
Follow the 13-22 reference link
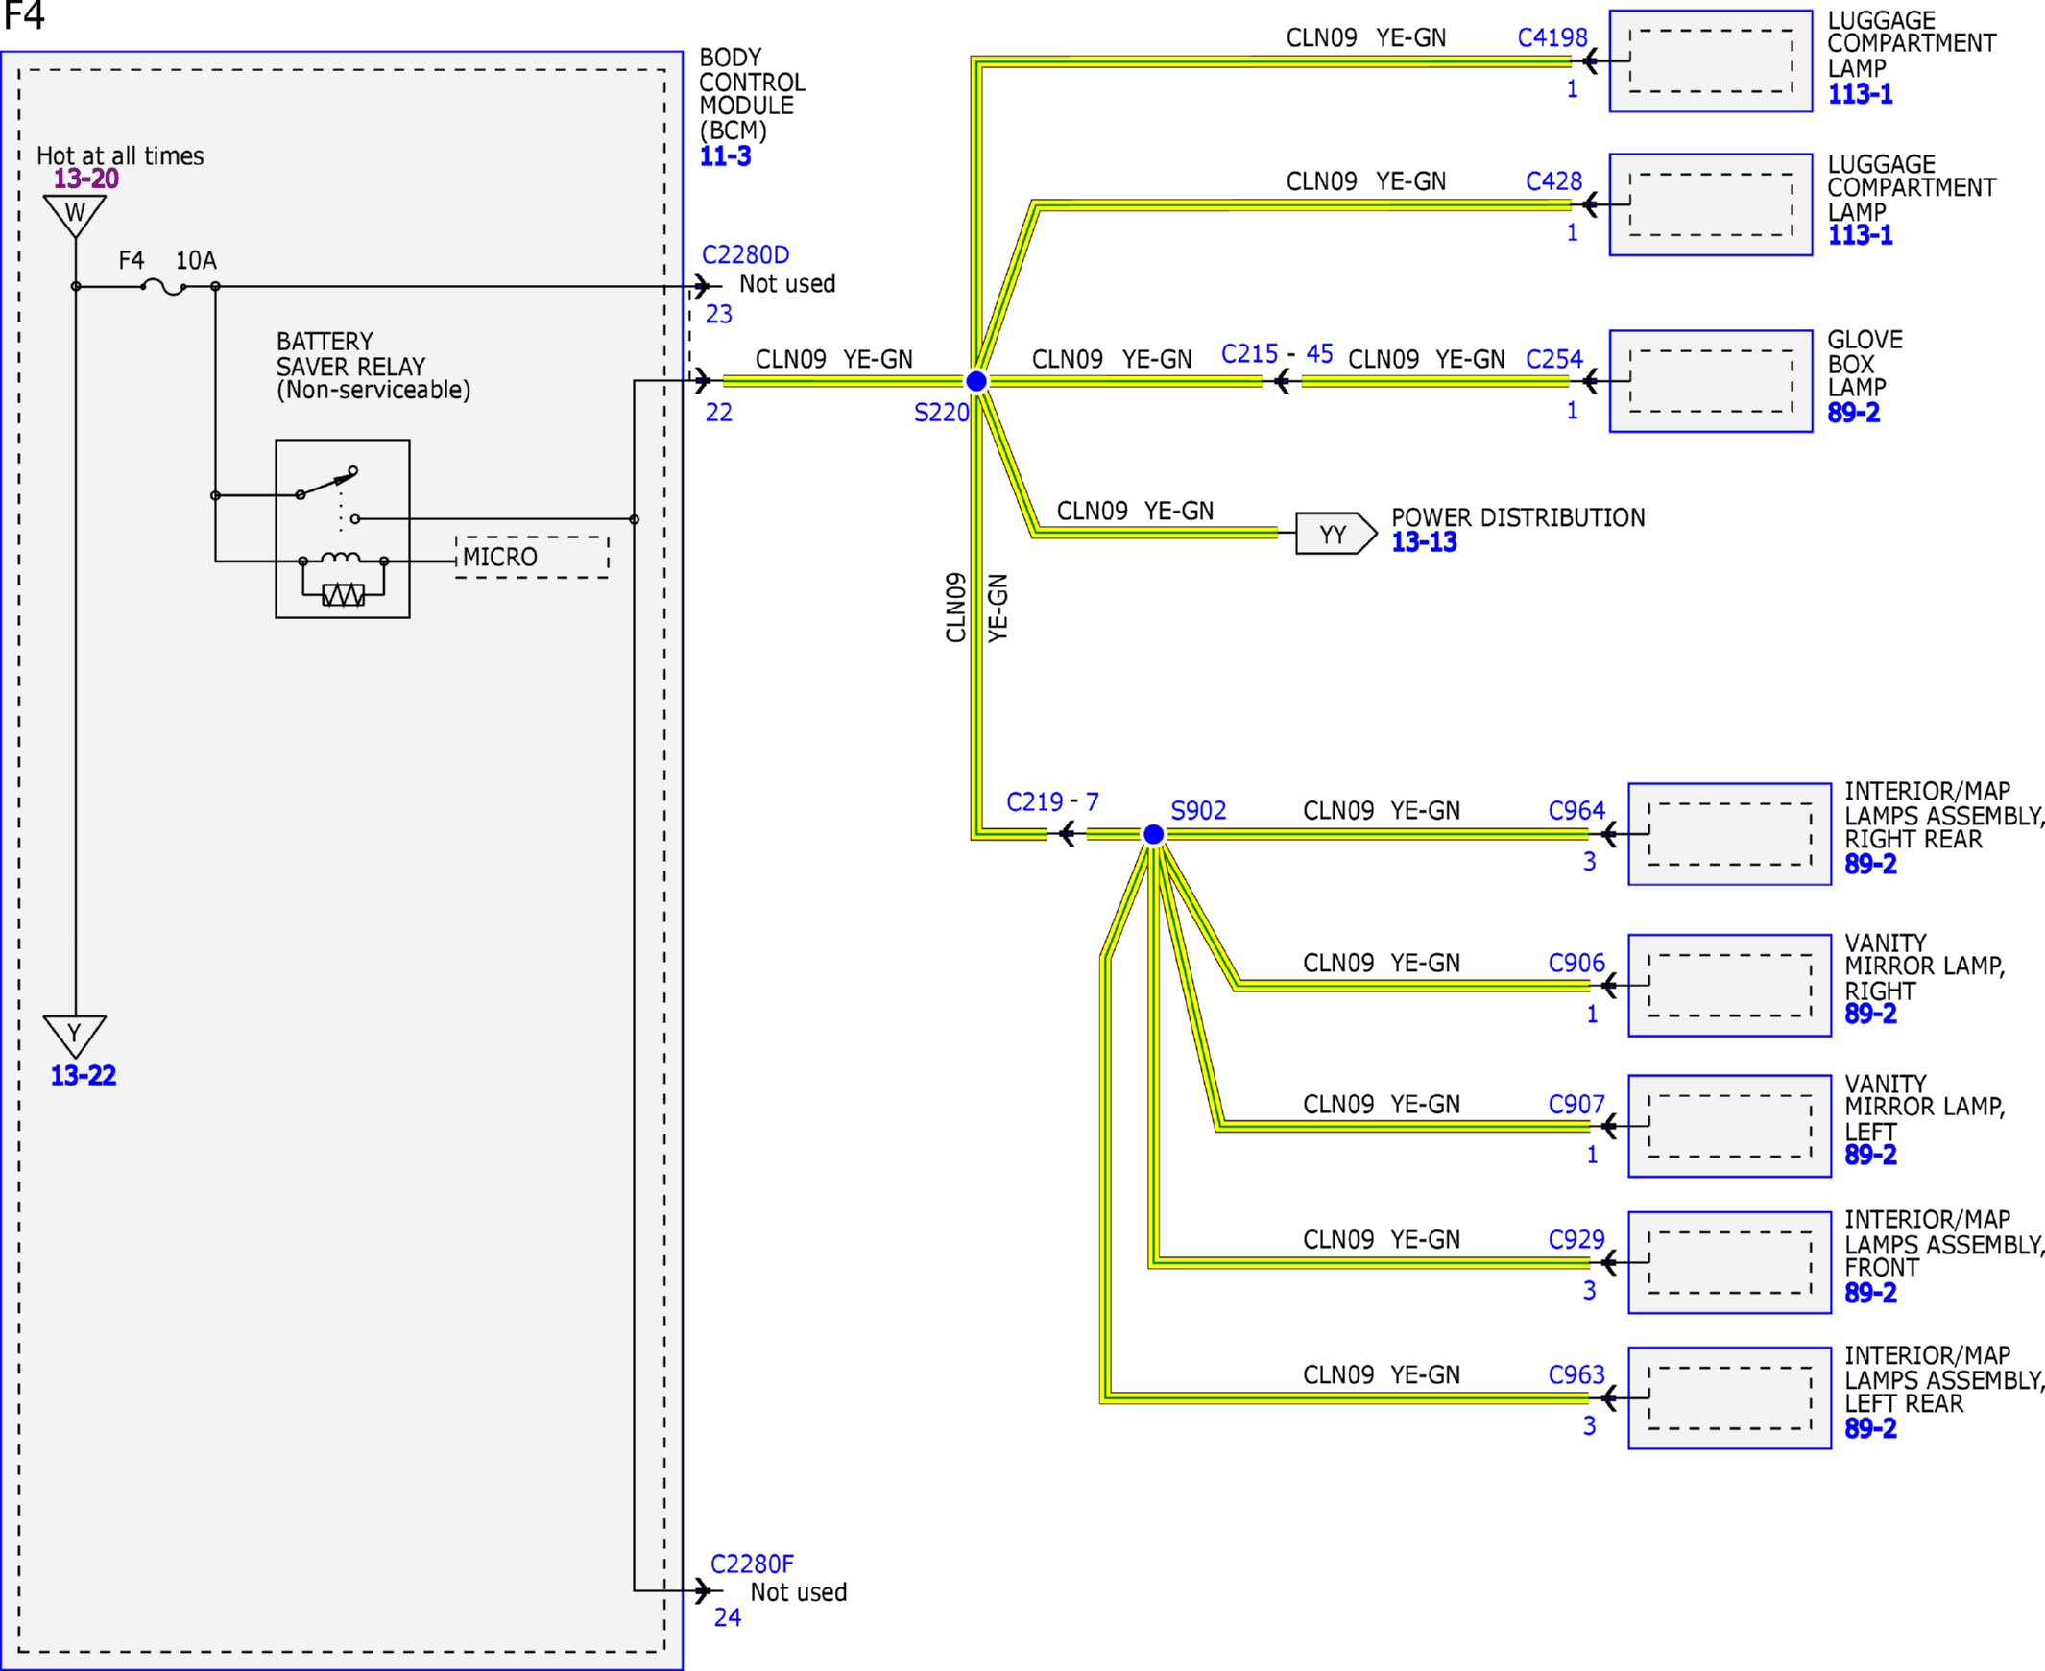pos(83,1075)
